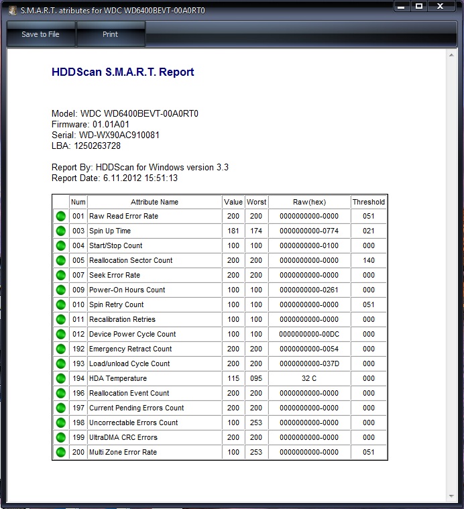Click green status icon for HDA Temperature

click(x=60, y=378)
